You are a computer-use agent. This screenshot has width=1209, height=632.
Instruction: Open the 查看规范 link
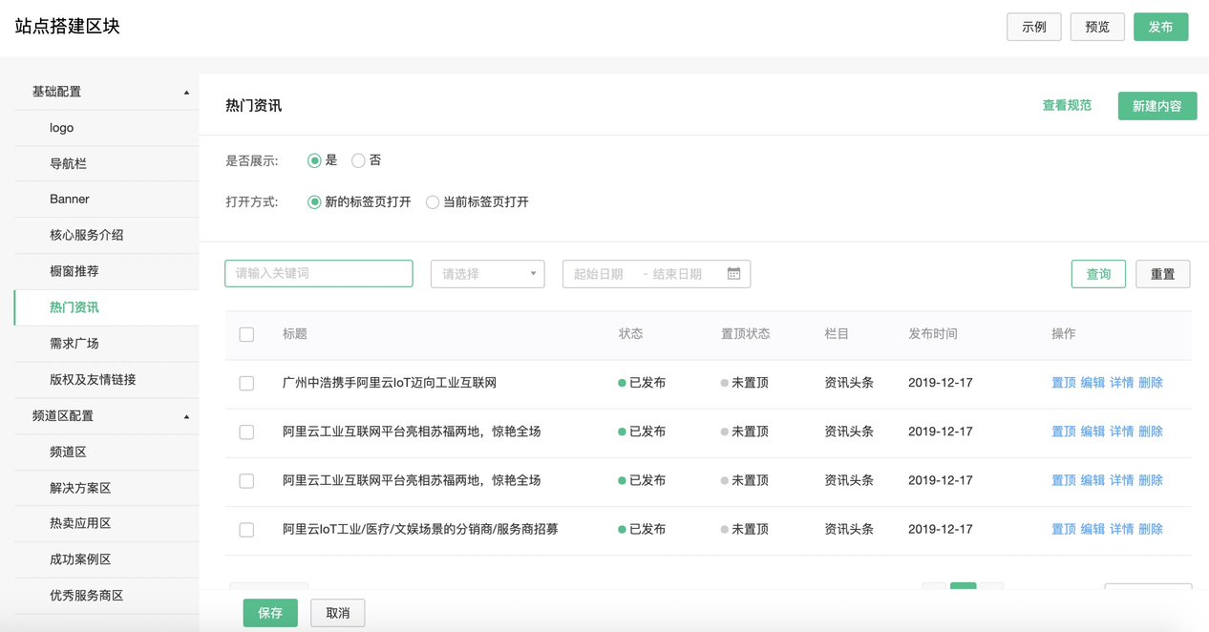pyautogui.click(x=1067, y=105)
